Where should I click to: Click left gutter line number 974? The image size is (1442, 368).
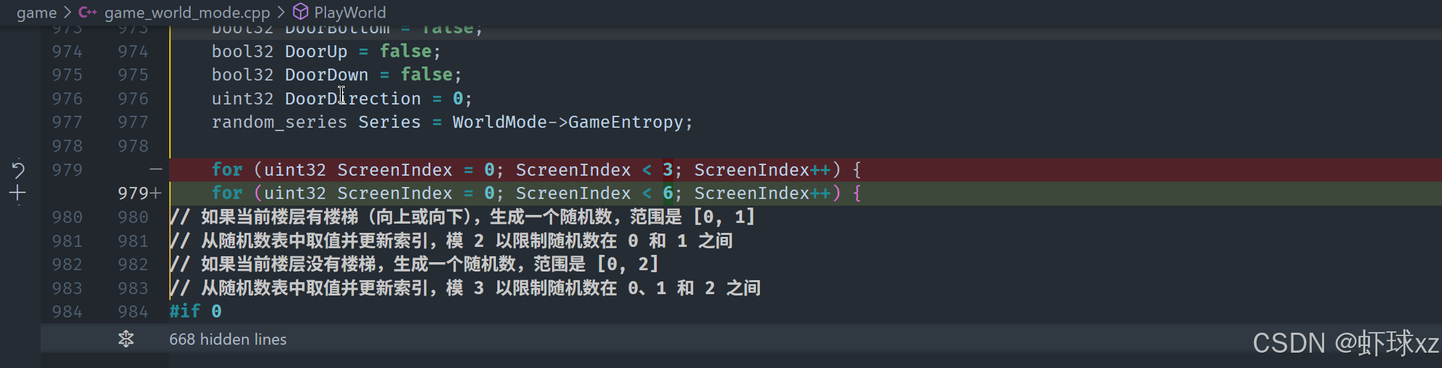[x=67, y=51]
